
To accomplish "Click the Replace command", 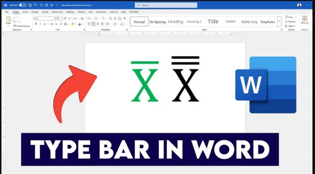I will 290,22.
